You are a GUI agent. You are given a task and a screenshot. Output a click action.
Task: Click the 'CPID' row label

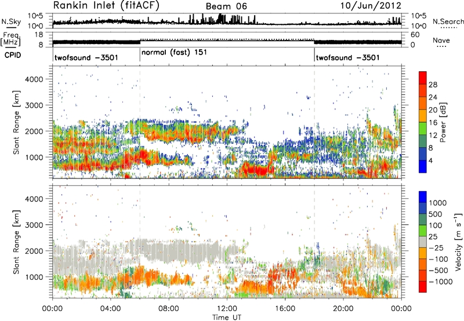pos(13,55)
